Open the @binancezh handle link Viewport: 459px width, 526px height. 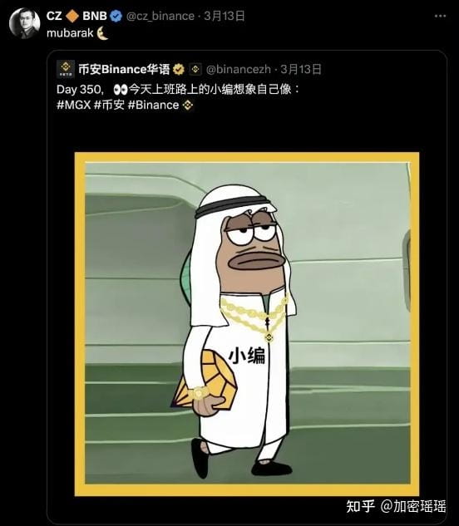[x=239, y=70]
